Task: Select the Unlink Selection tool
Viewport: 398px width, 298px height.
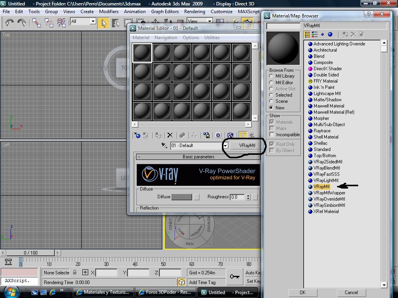Action: pos(49,23)
